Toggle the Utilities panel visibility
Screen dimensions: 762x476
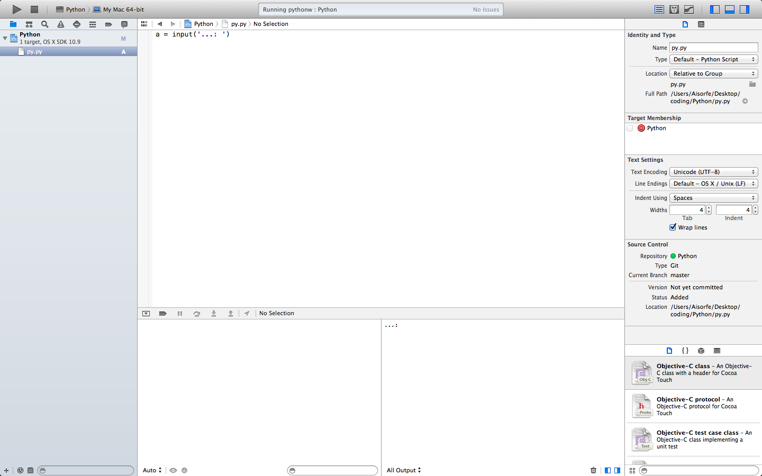tap(745, 9)
